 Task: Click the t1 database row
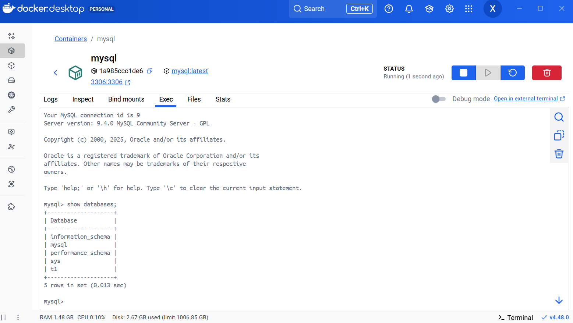[x=80, y=269]
